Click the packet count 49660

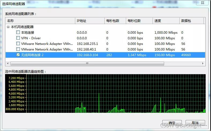pyautogui.click(x=186, y=55)
